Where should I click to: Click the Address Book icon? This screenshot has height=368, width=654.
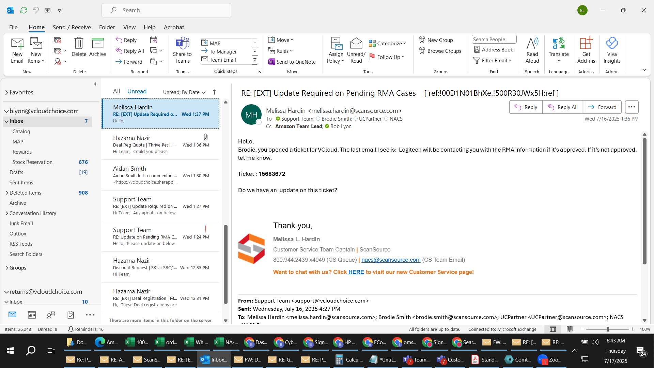pos(494,49)
